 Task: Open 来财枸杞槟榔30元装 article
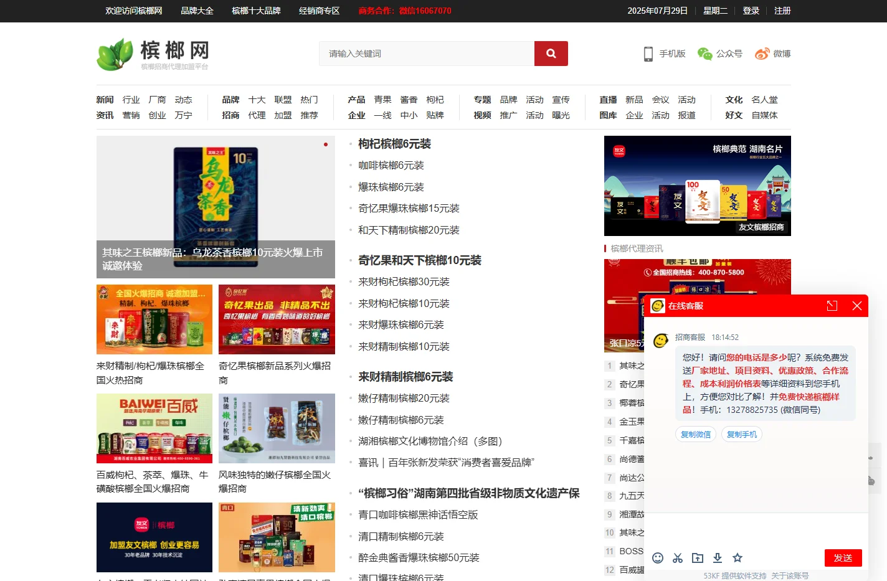tap(404, 282)
